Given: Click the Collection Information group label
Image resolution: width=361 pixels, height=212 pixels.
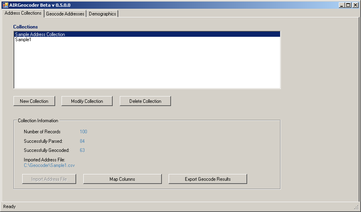Looking at the screenshot, I should (38, 121).
